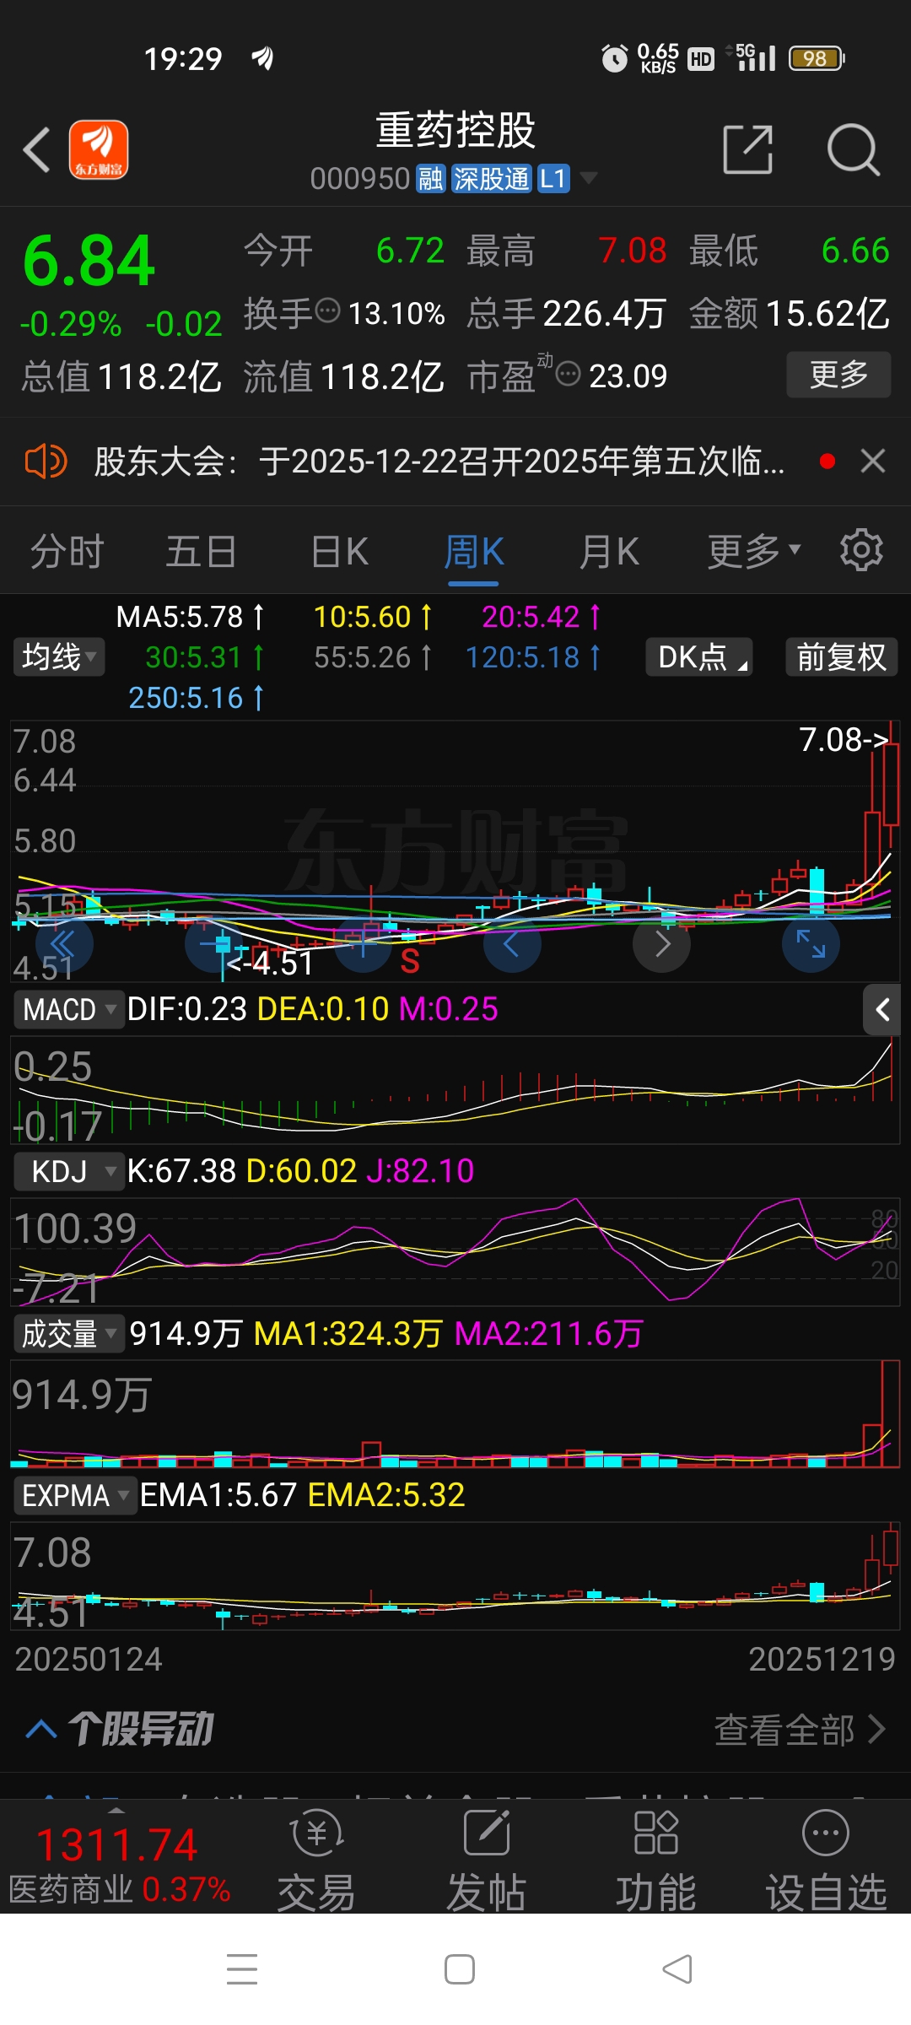Tap the 换手 info smiley icon
Viewport: 911px width, 2025px height.
click(x=327, y=310)
